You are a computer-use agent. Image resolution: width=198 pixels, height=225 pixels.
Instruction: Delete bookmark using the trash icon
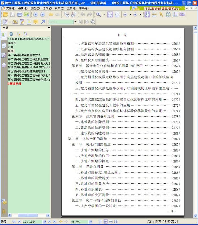(x=11, y=34)
